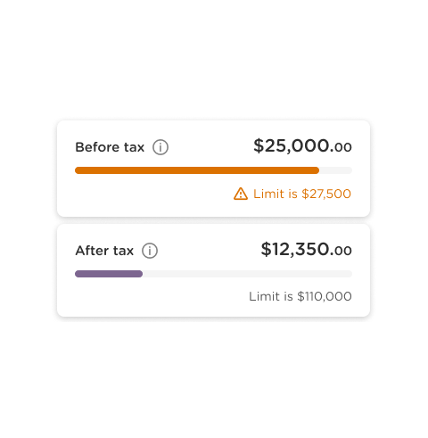
Task: Select the "Before tax" label
Action: click(110, 147)
